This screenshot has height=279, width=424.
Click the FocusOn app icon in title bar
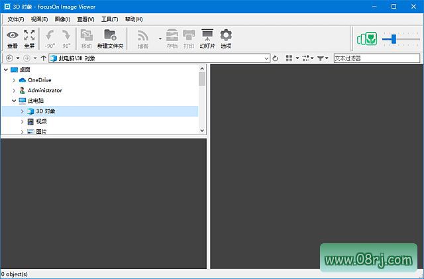pos(7,7)
